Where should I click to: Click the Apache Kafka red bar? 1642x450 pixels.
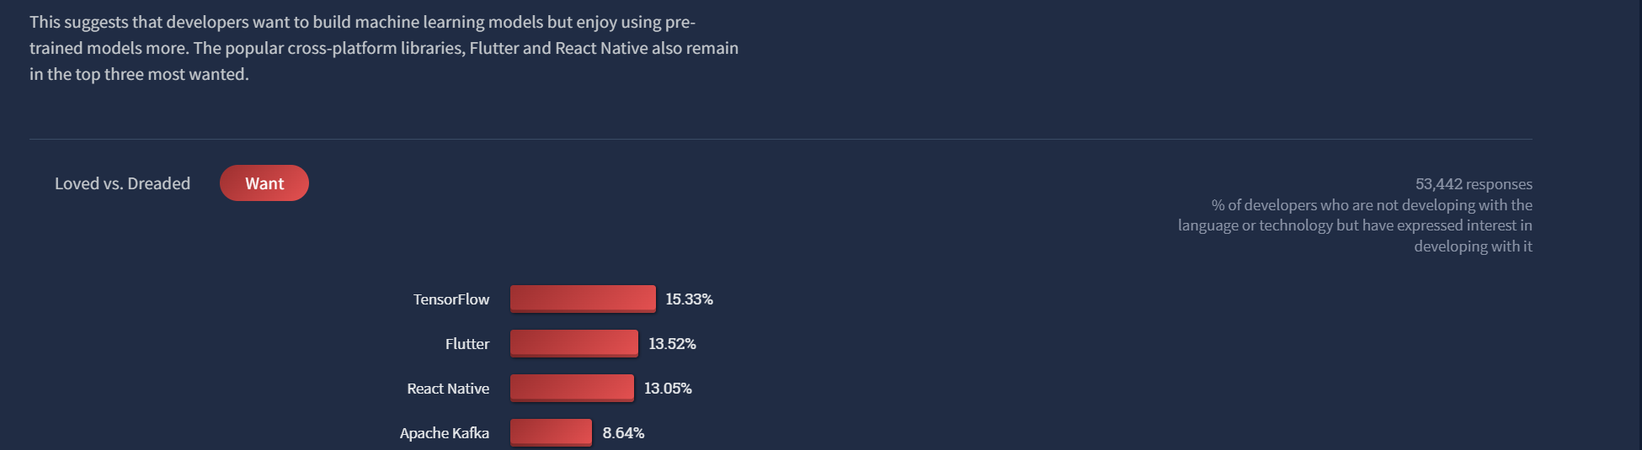(551, 432)
